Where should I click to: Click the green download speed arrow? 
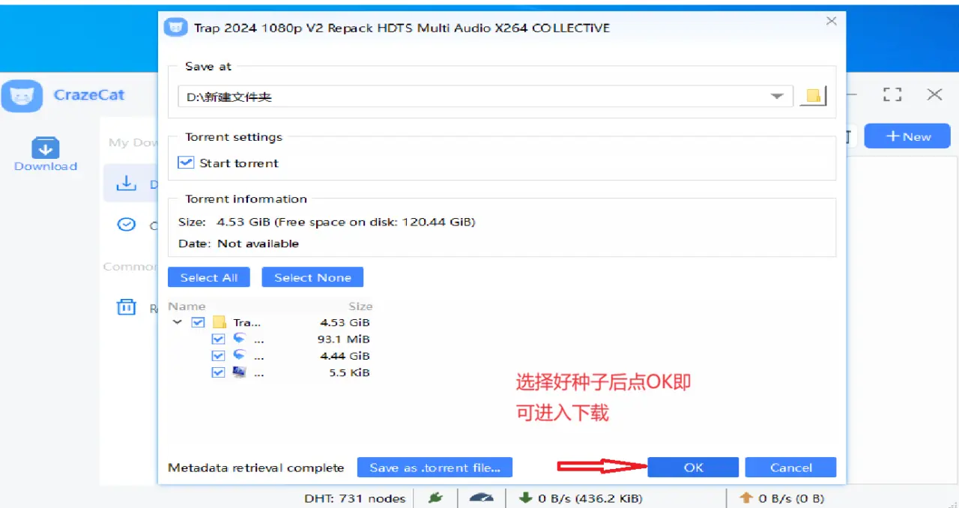[525, 498]
